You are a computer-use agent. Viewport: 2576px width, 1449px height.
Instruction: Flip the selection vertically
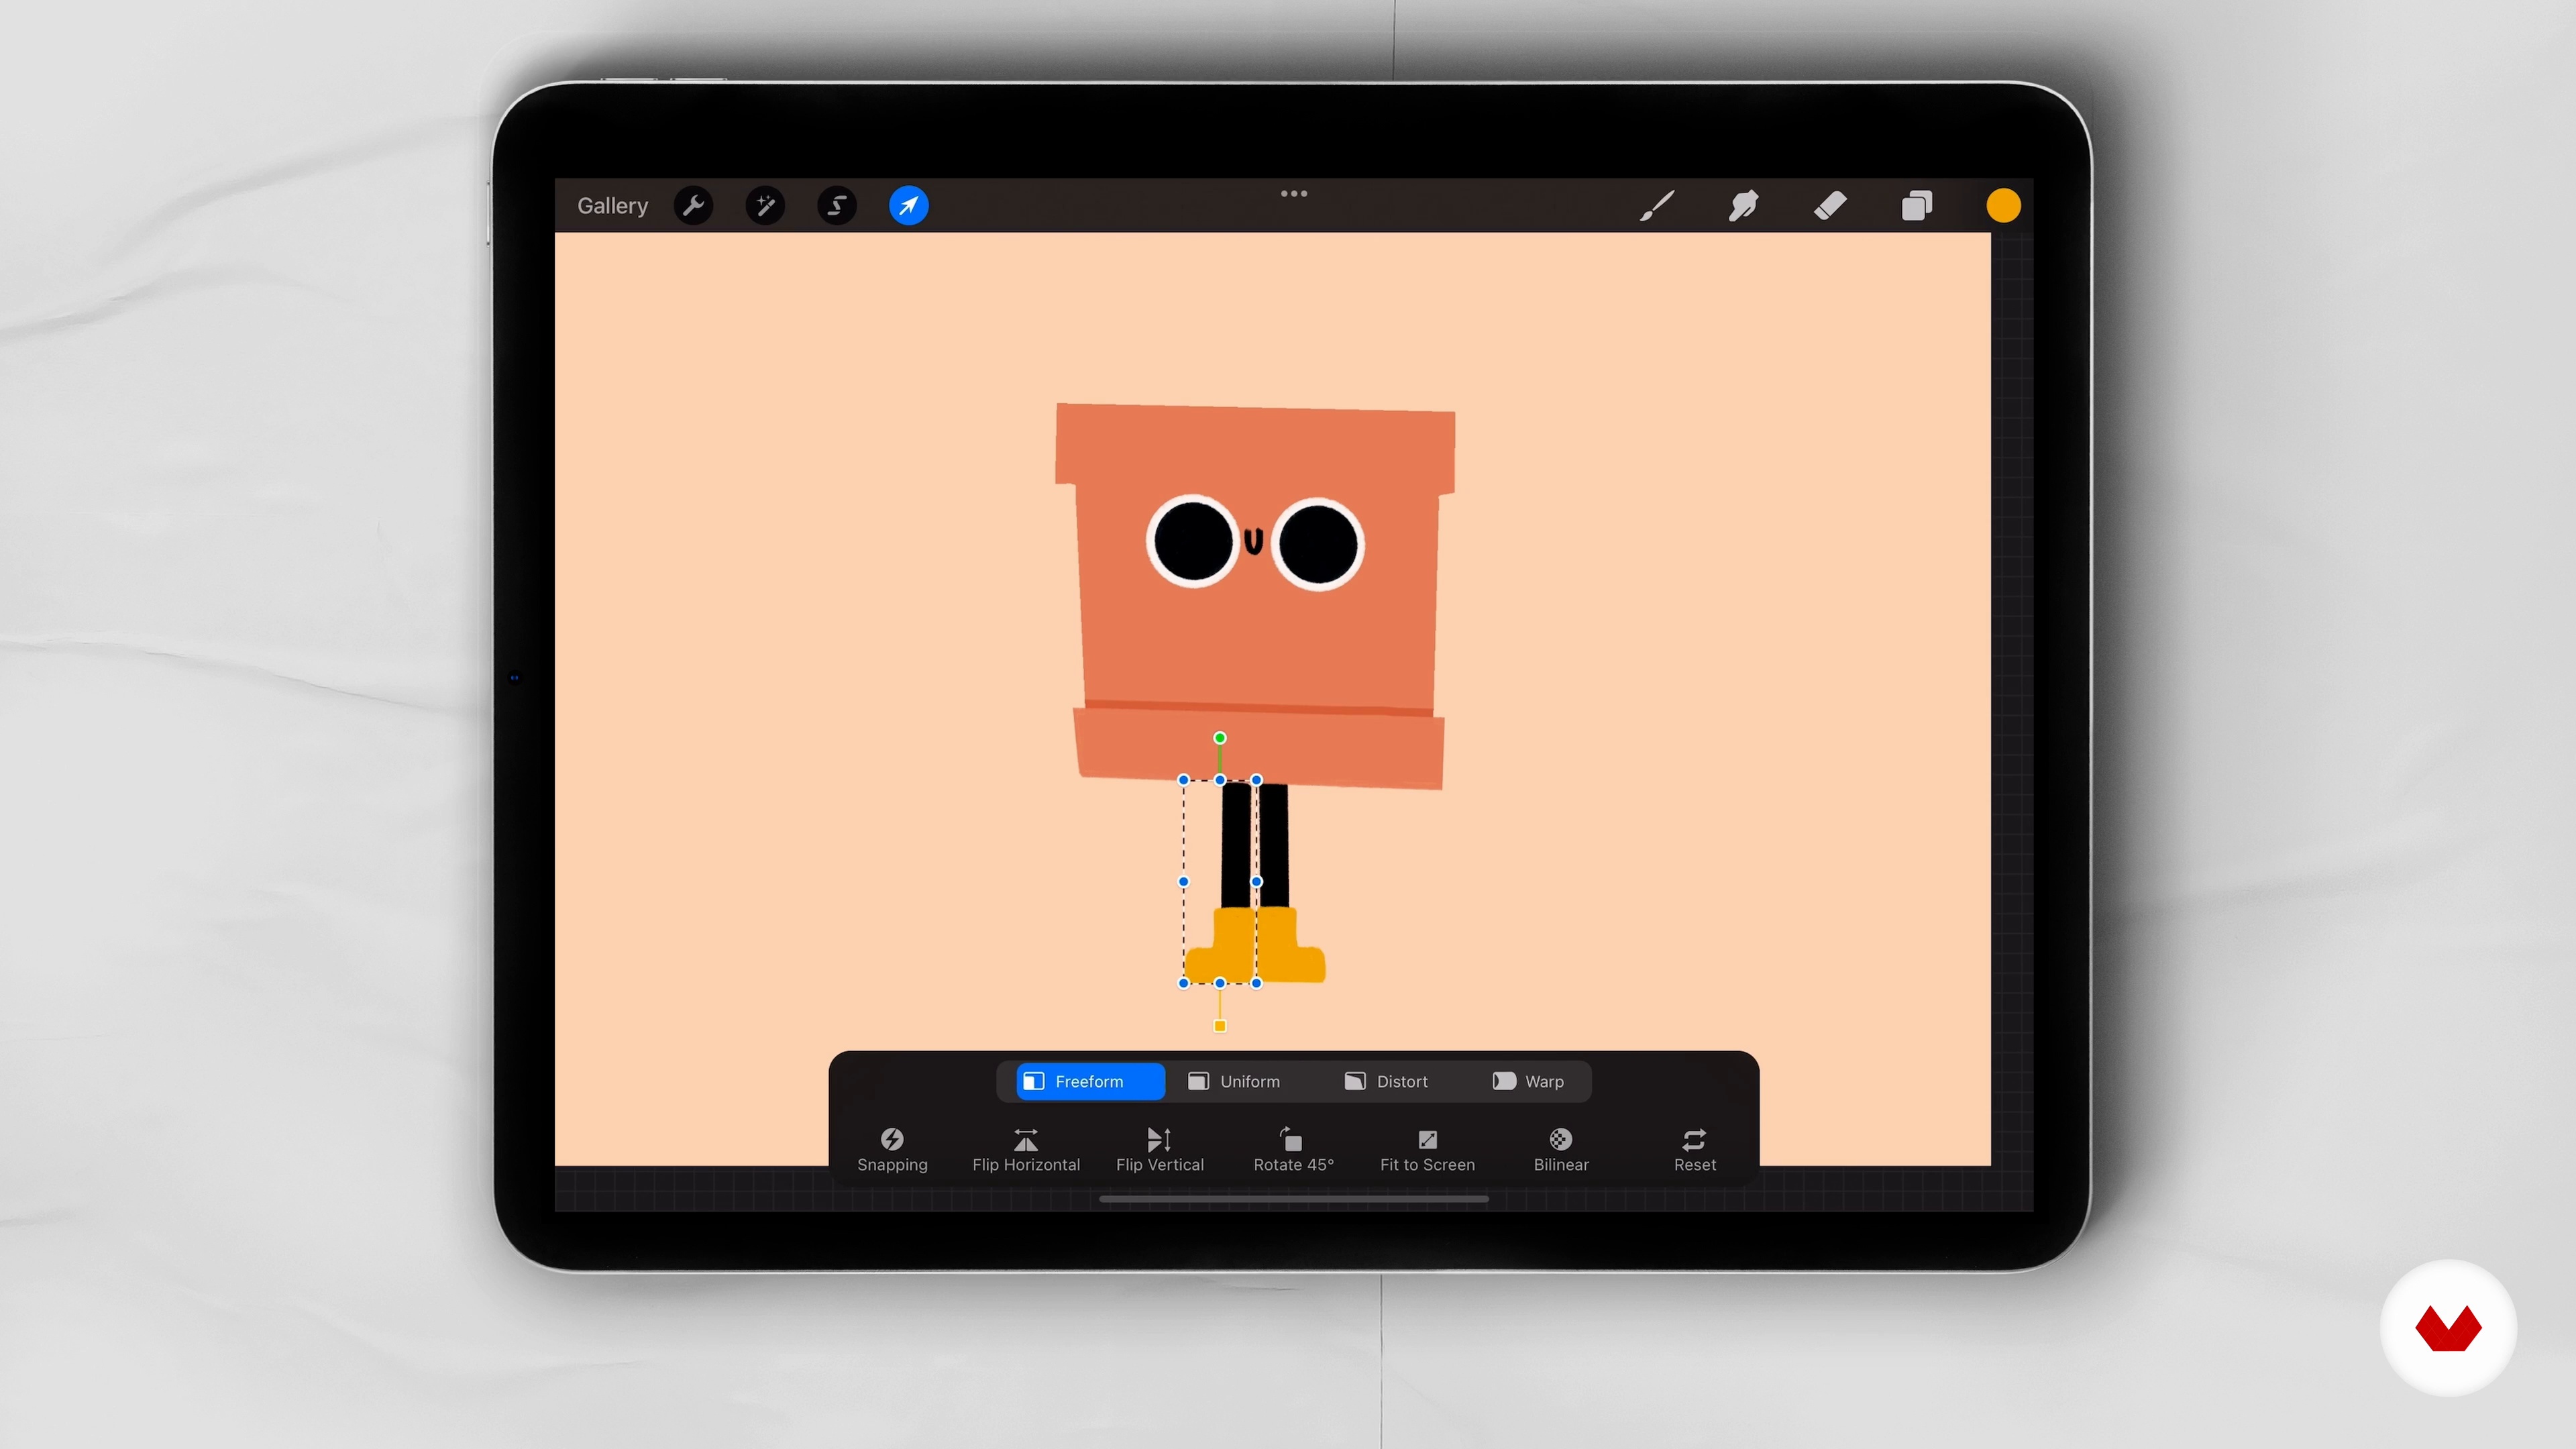point(1160,1150)
